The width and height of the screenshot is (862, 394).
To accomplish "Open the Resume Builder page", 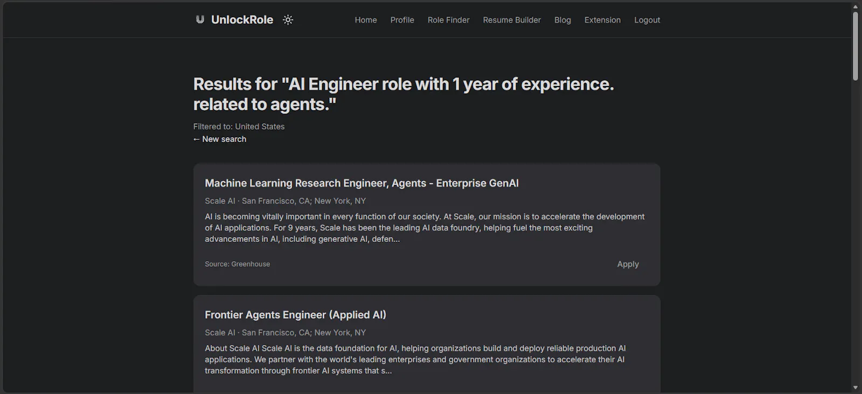I will tap(512, 20).
